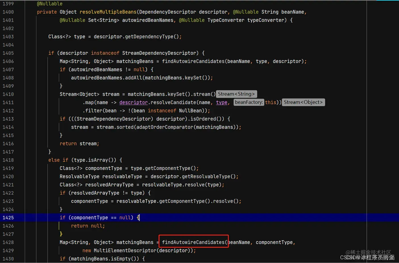Click the underlined type link on line 1411

click(222, 102)
